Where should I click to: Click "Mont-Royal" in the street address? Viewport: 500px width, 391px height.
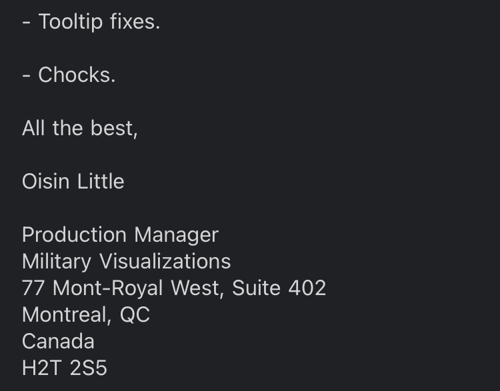[108, 288]
